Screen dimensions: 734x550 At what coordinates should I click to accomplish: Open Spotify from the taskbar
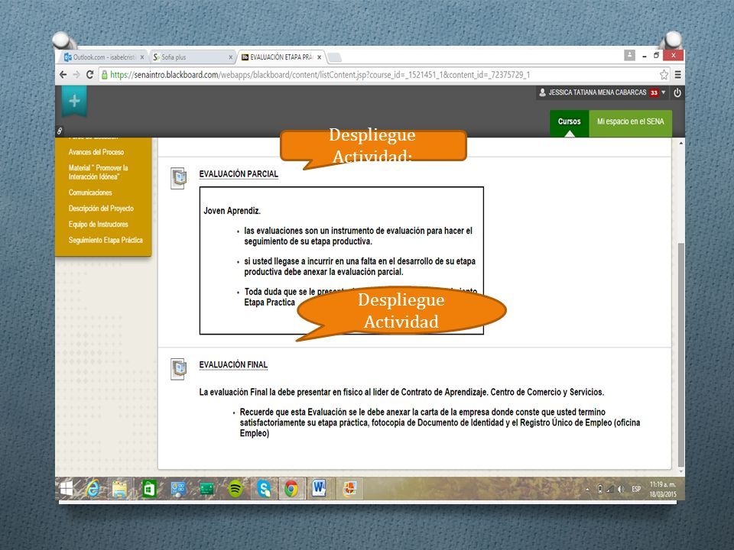235,489
